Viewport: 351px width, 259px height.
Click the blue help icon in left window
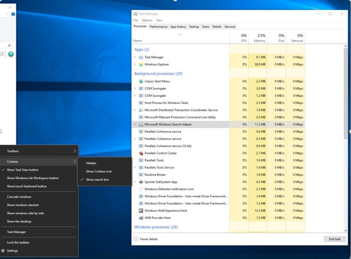point(13,14)
